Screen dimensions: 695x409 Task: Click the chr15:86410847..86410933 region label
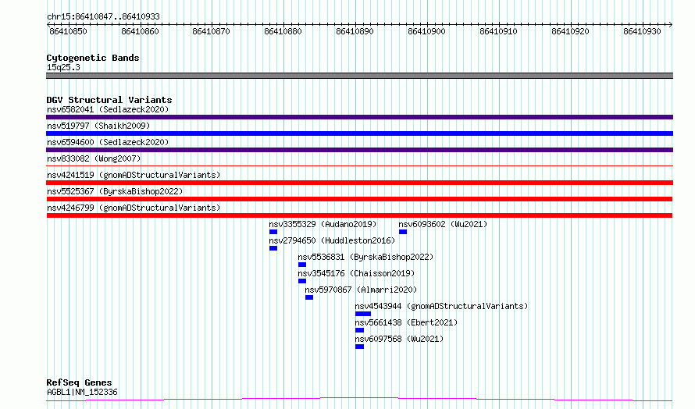pyautogui.click(x=103, y=16)
